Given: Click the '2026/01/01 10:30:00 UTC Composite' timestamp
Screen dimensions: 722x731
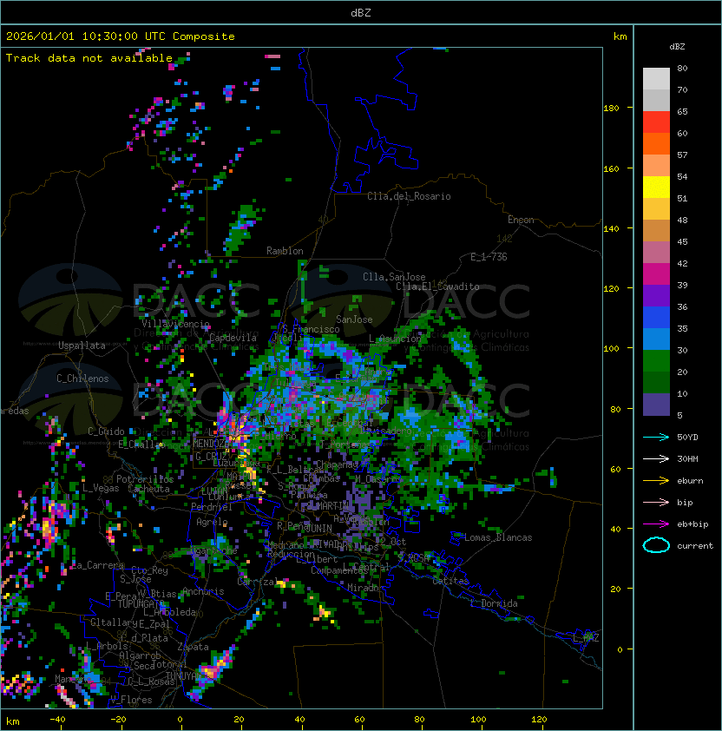Looking at the screenshot, I should tap(121, 36).
